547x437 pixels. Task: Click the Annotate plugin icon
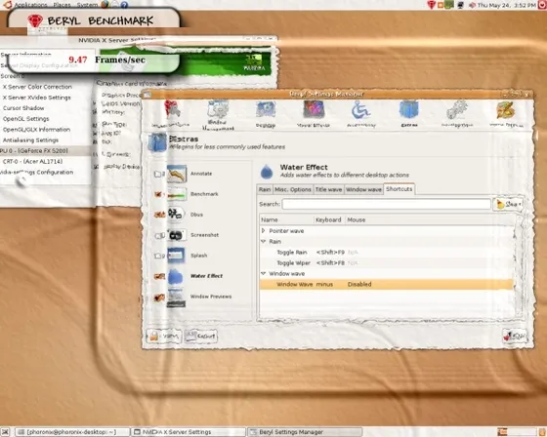pos(177,174)
